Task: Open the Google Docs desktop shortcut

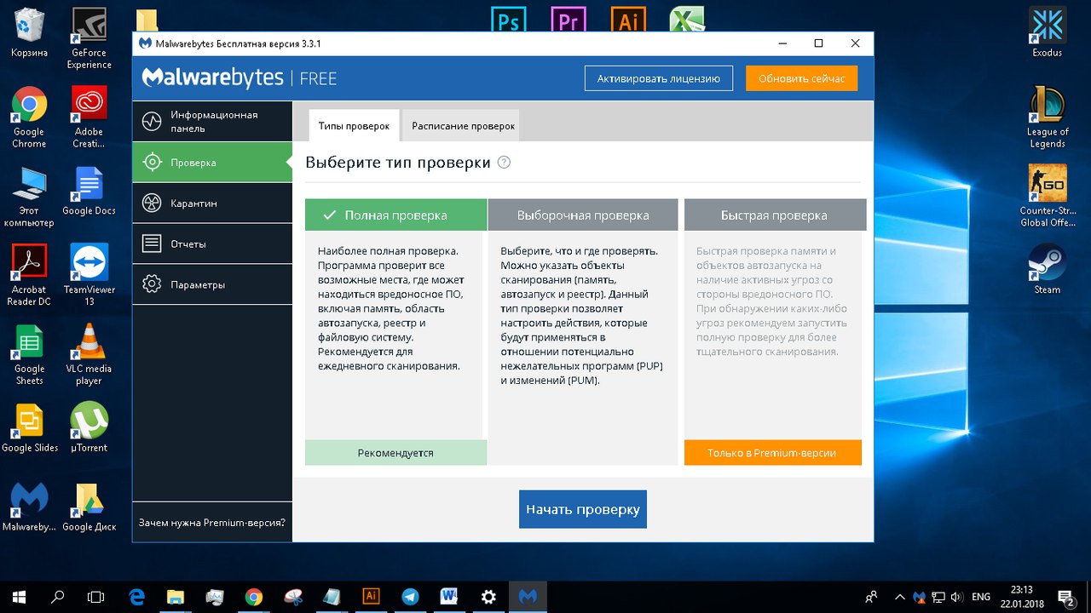Action: [89, 191]
